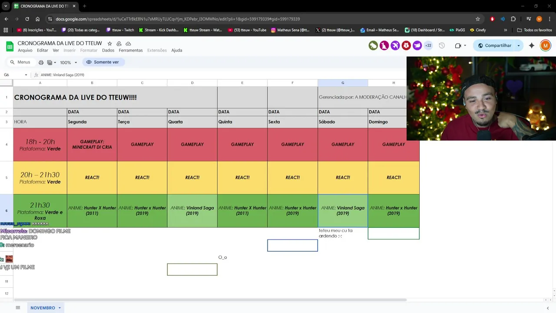Star the CRONOGRAMA DA LIVE document
556x313 pixels.
pos(110,43)
